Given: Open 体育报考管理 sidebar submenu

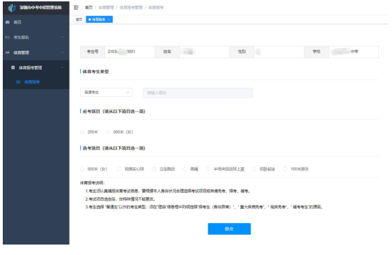Looking at the screenshot, I should click(31, 68).
